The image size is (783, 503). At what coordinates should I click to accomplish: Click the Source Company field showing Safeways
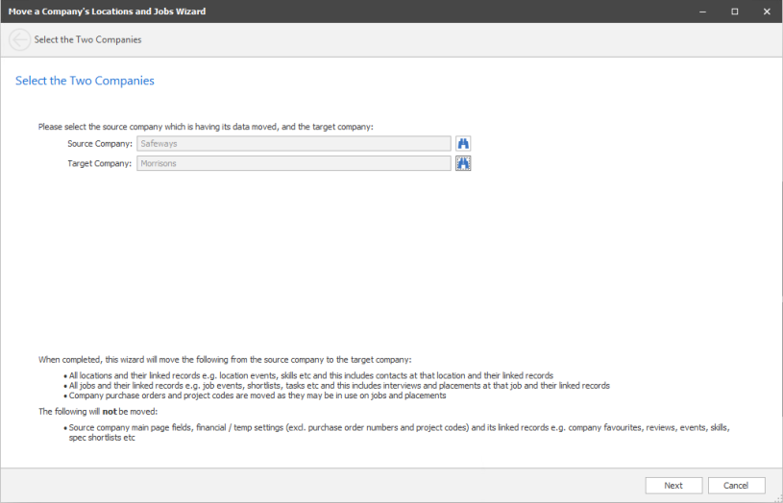293,144
